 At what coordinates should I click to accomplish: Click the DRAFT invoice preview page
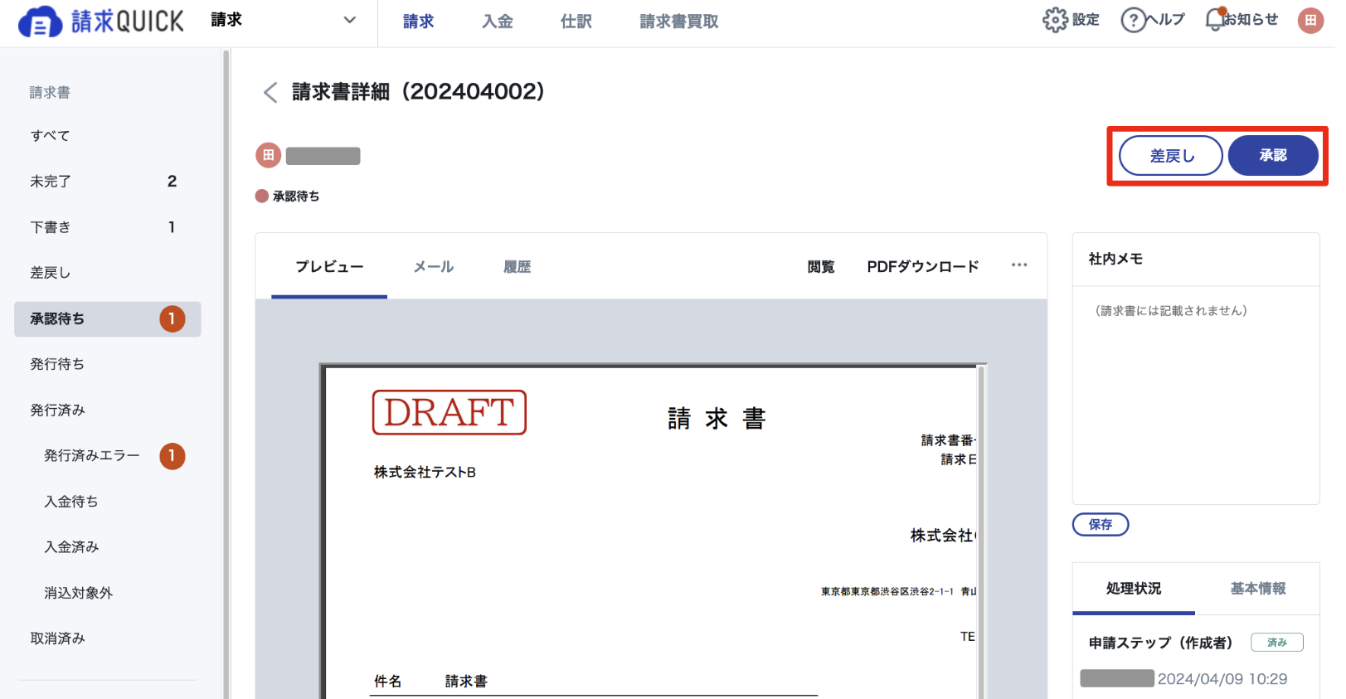[652, 532]
